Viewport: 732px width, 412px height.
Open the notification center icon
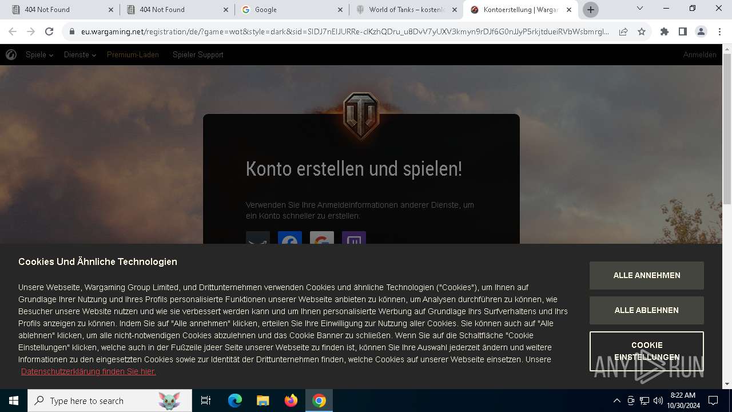pos(713,401)
